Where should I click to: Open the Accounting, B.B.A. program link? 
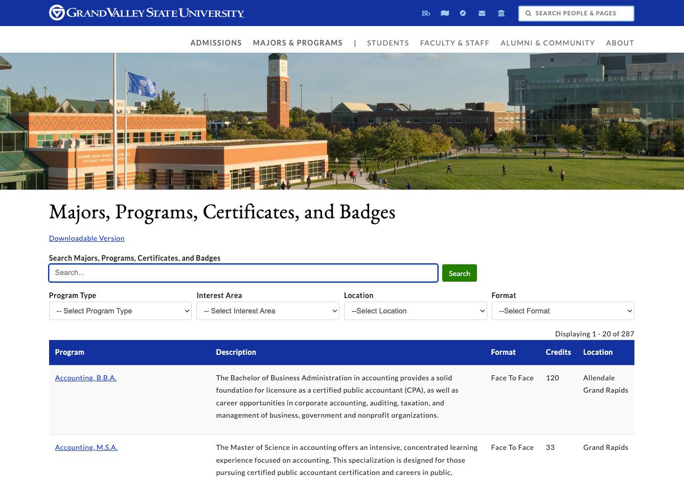point(86,378)
